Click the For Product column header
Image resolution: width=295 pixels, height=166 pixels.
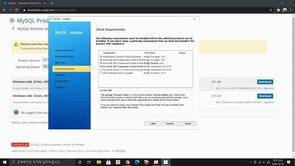(149, 53)
